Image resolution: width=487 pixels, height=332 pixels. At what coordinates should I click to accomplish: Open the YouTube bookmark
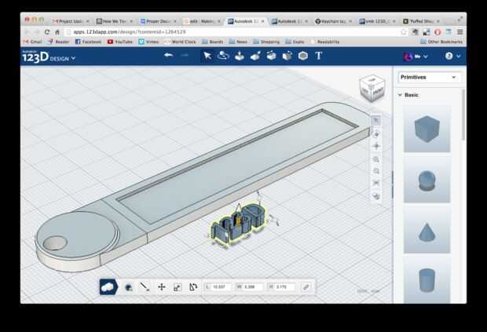[x=120, y=41]
